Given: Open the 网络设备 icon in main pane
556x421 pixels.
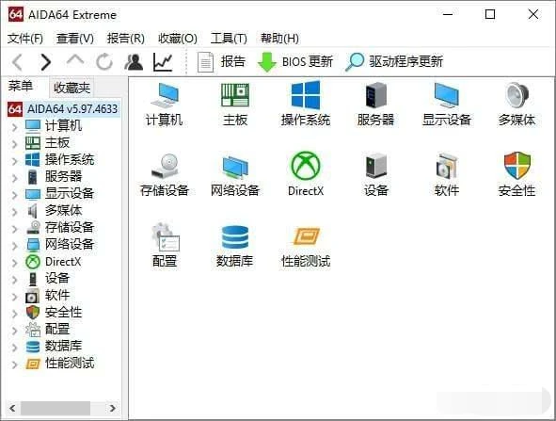Looking at the screenshot, I should (235, 167).
